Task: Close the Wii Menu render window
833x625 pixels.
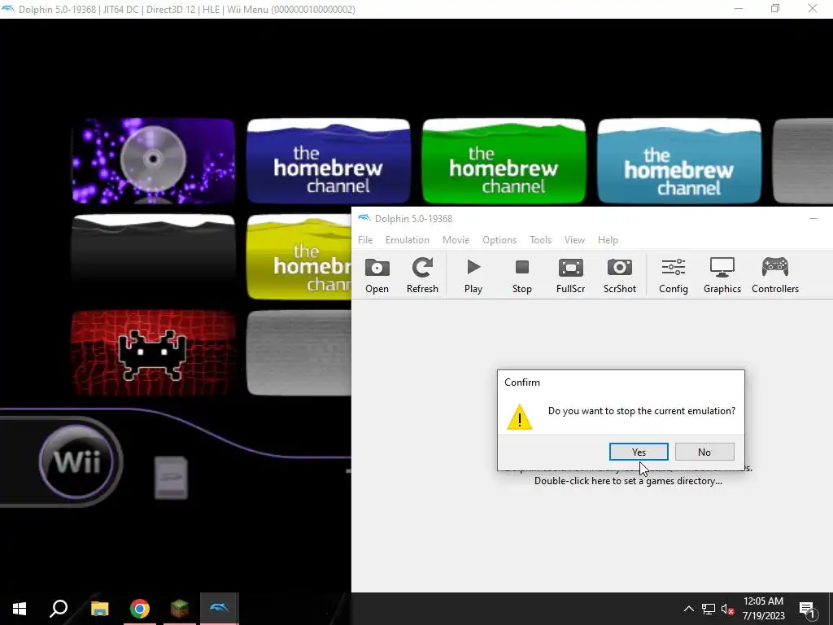Action: [x=813, y=9]
